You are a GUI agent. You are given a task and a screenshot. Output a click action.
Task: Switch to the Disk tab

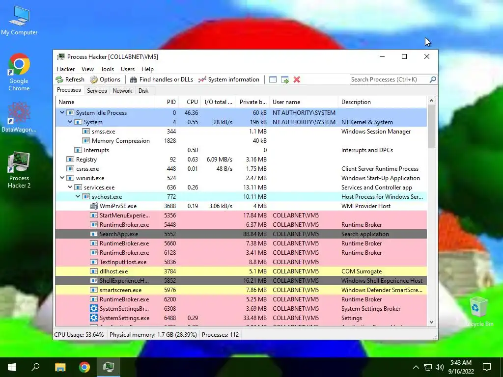pos(143,91)
